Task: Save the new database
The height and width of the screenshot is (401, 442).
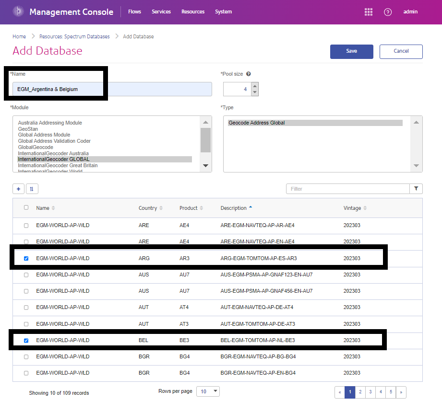Action: pyautogui.click(x=351, y=51)
